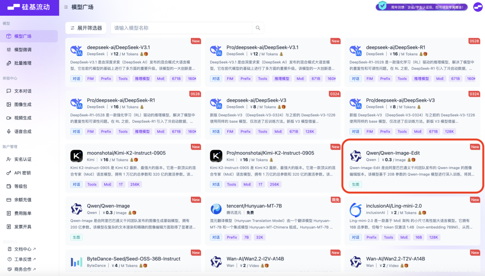The height and width of the screenshot is (276, 485).
Task: Click the 硅基流动 logo in header
Action: pyautogui.click(x=29, y=7)
